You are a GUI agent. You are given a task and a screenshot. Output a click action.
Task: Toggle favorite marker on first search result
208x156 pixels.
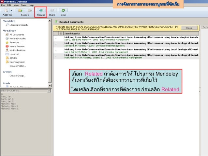point(56,38)
